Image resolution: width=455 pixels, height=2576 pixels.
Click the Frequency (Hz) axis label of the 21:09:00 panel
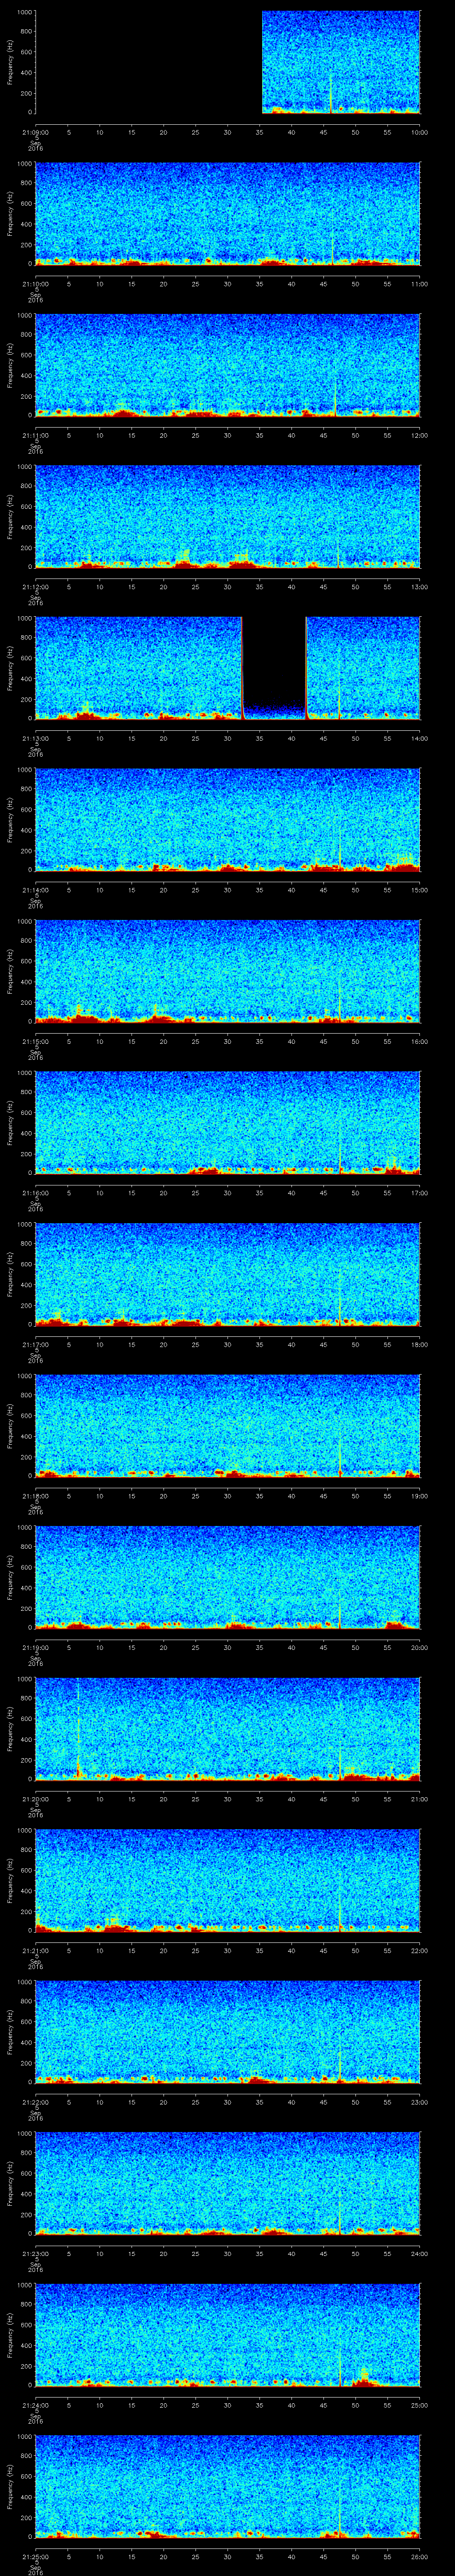[x=10, y=62]
